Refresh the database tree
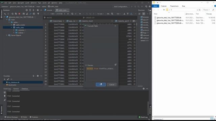Viewport: 216px width, 121px height. click(x=12, y=14)
